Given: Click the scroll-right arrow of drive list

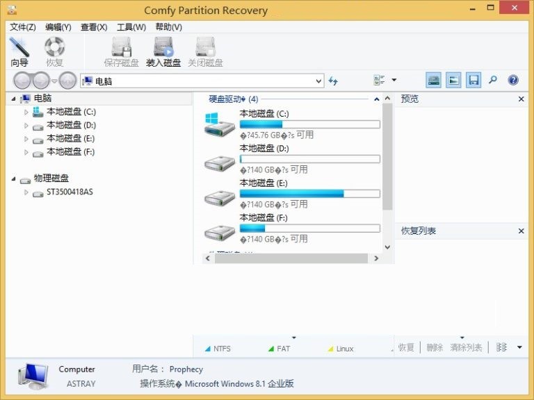Looking at the screenshot, I should click(376, 258).
